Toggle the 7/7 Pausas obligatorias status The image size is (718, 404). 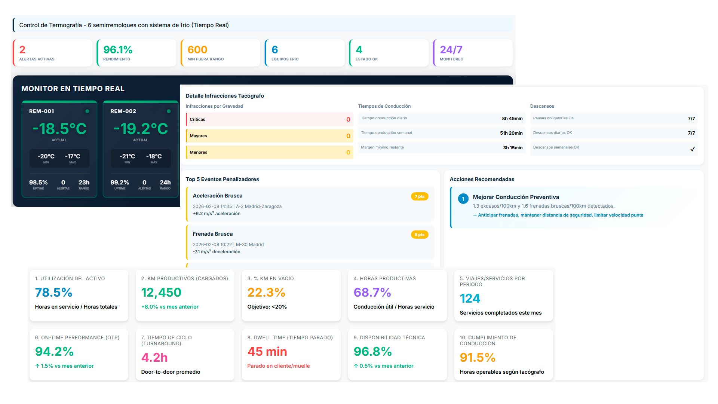[x=691, y=118]
